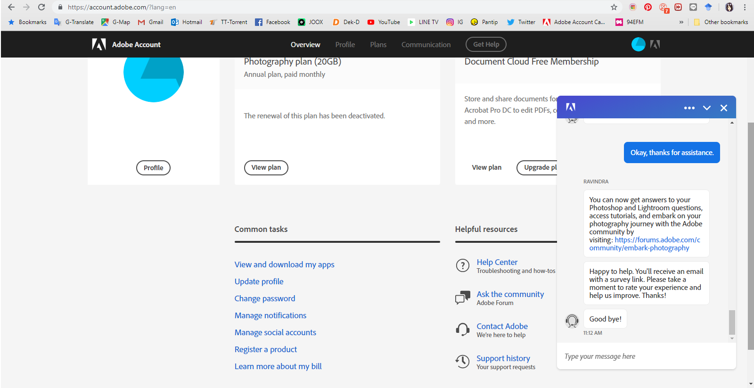Screen dimensions: 754x388
Task: View the Photography plan details
Action: (x=266, y=167)
